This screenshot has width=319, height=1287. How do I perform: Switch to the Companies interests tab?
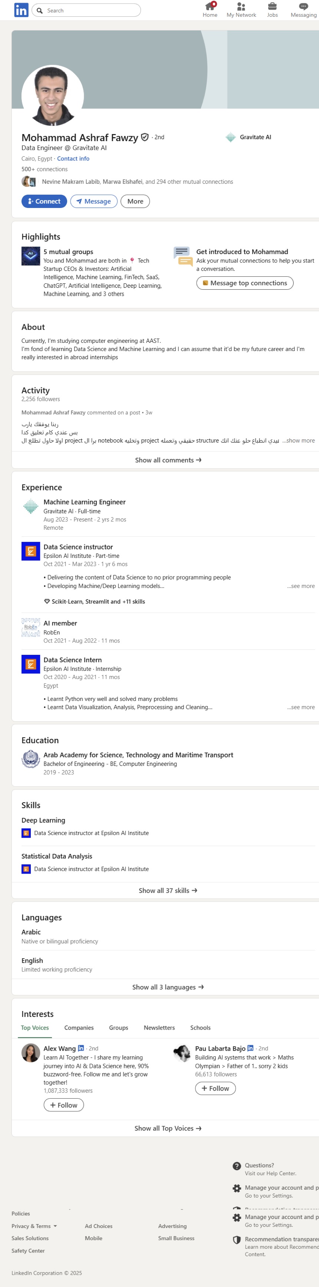point(79,1028)
